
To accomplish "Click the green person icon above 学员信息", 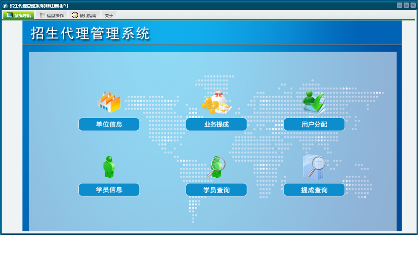I will (x=109, y=167).
